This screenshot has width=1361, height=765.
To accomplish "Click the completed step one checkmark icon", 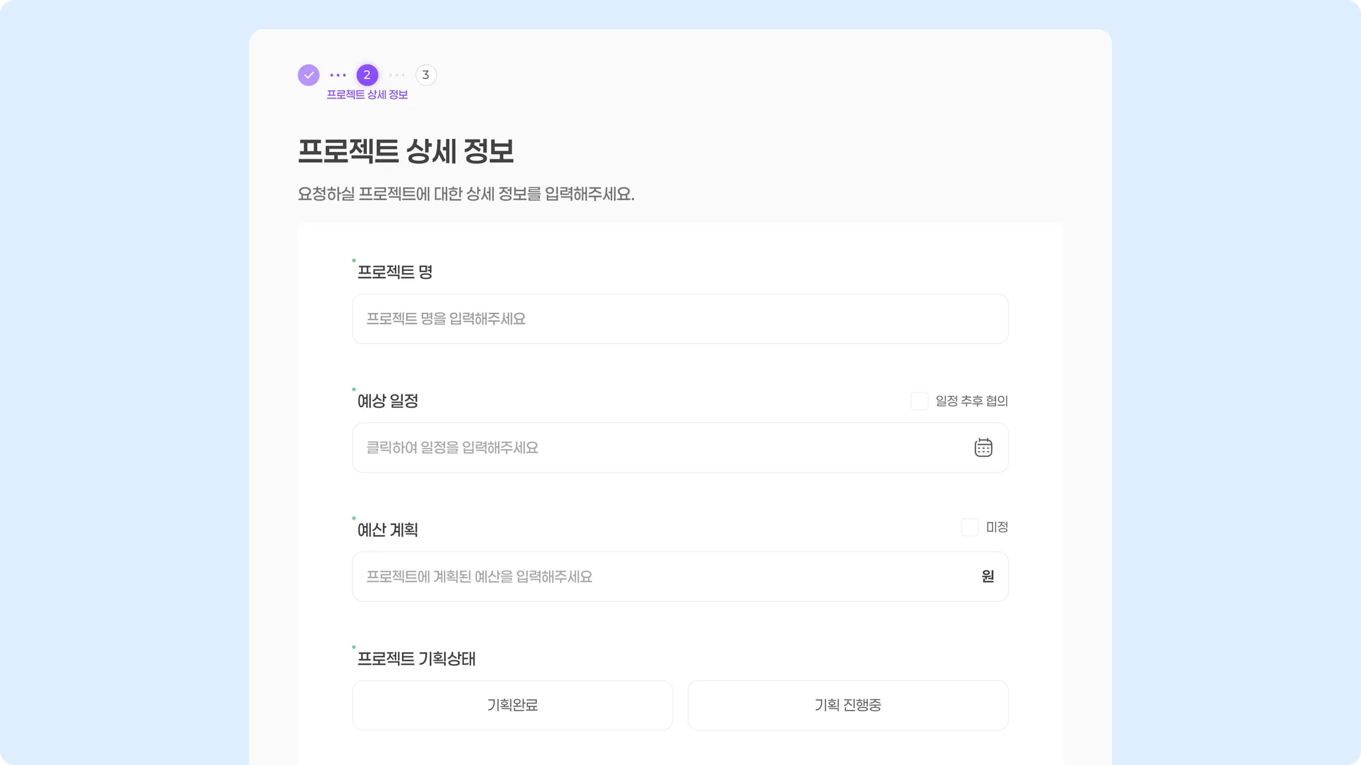I will [308, 75].
